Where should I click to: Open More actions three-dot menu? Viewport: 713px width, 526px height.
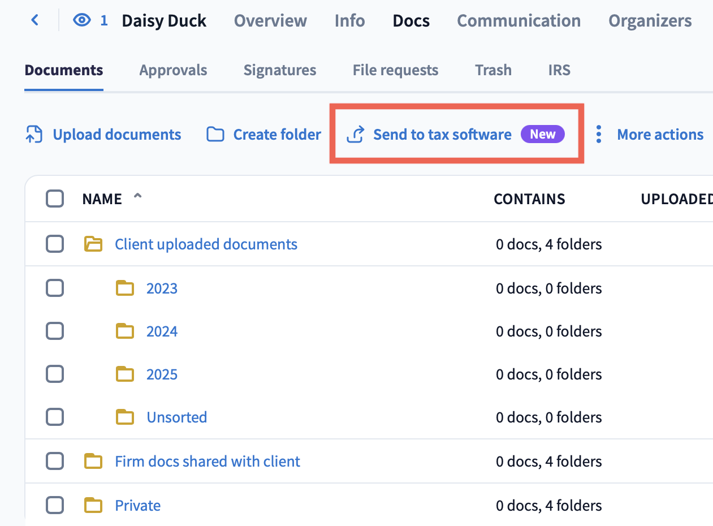pos(599,135)
